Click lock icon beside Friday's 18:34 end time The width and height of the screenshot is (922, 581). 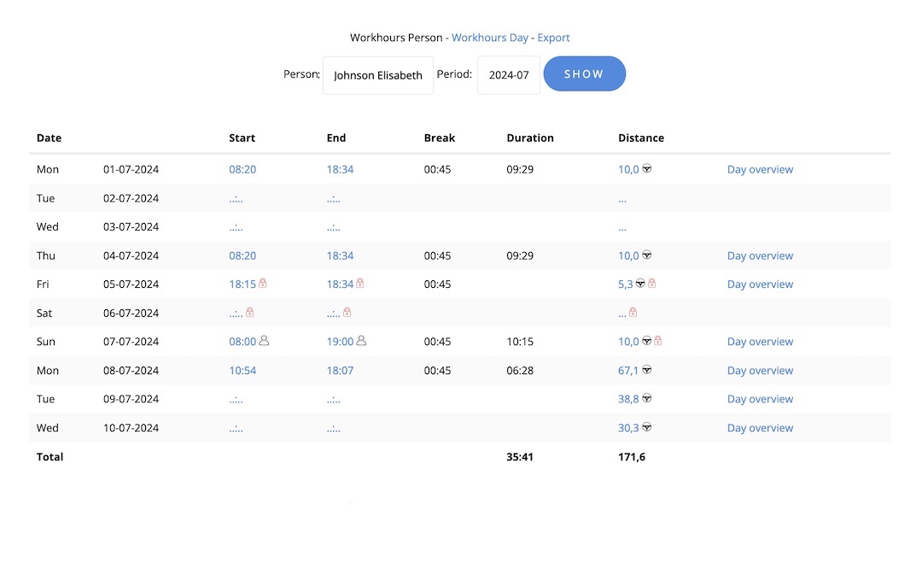[x=360, y=284]
